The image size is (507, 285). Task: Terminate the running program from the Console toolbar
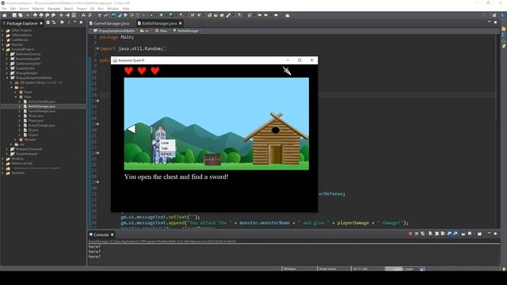[410, 234]
